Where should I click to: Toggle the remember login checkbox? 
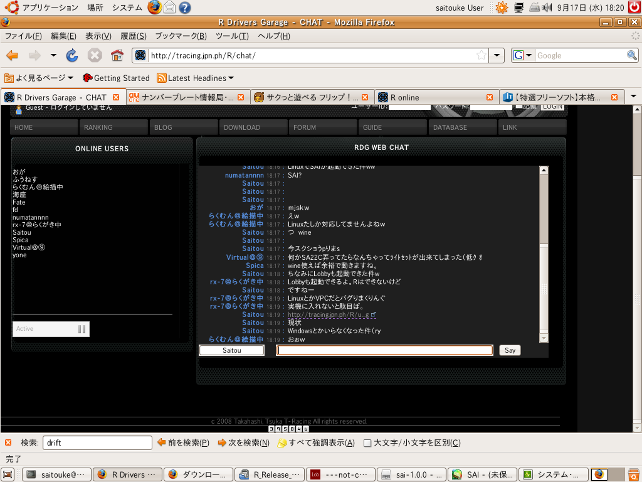[x=518, y=106]
